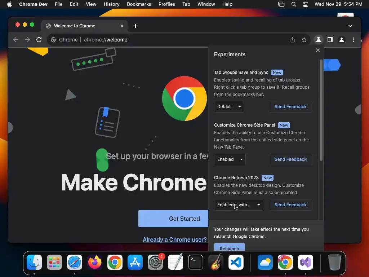This screenshot has width=369, height=277.
Task: Open Google Chrome stable in dock
Action: click(x=115, y=262)
